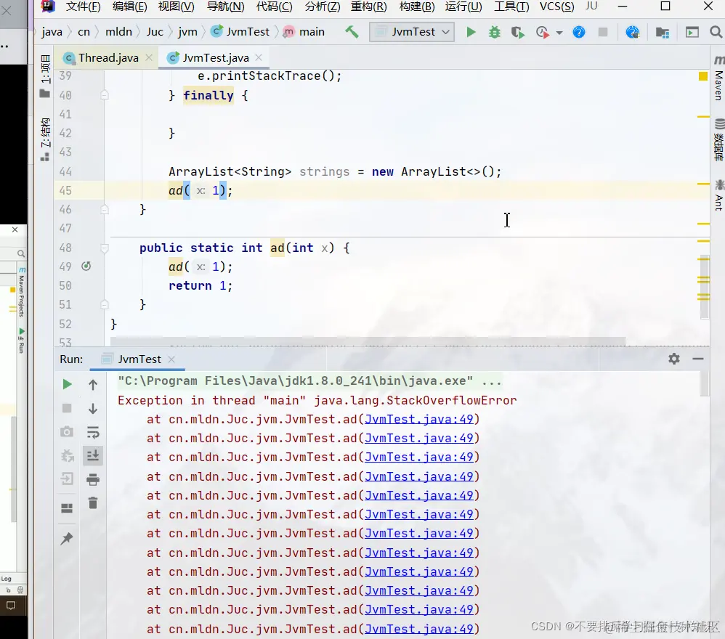Place cursor on line 50 return statement
Image resolution: width=725 pixels, height=639 pixels.
coord(201,286)
